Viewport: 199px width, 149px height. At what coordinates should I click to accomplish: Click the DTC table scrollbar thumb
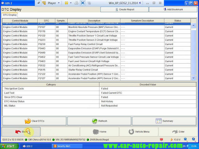(193, 52)
